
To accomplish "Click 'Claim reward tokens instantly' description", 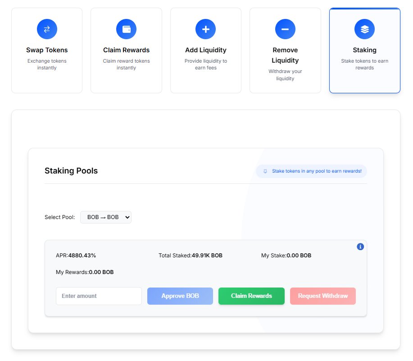I will click(127, 64).
